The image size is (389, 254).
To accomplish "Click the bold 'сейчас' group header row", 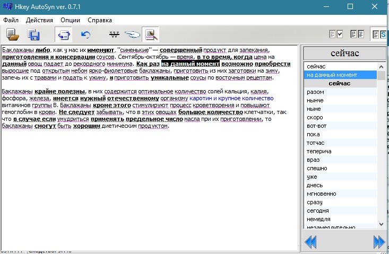I will [x=340, y=83].
